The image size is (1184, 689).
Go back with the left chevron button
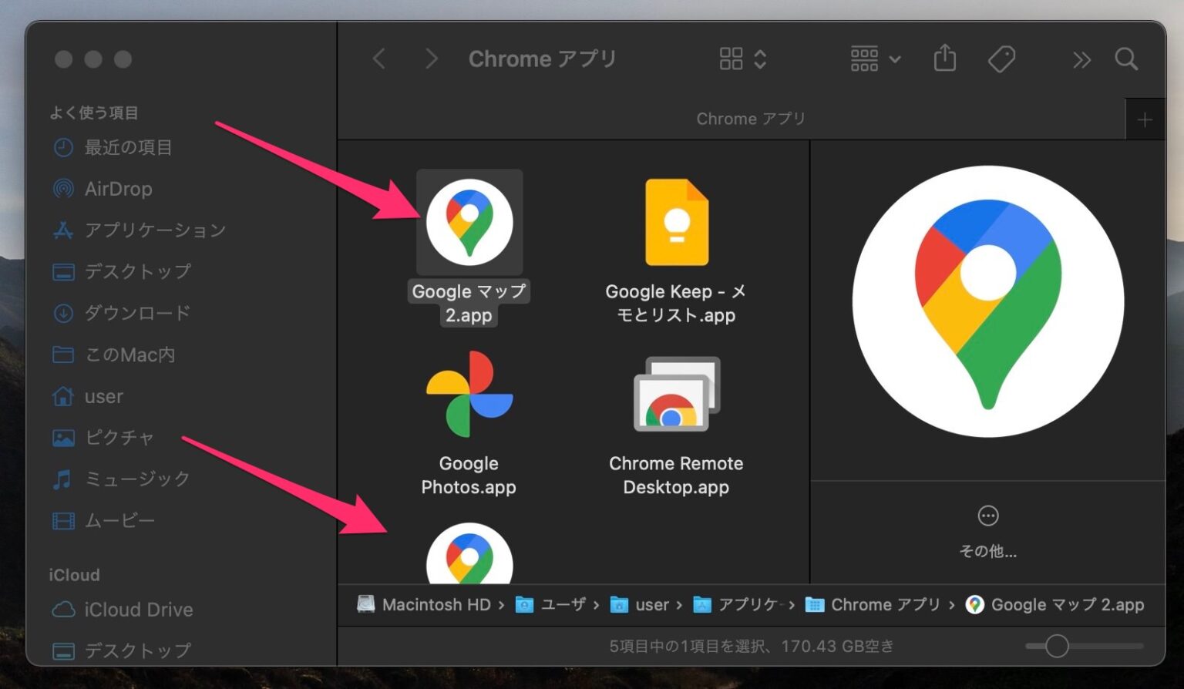pos(378,59)
